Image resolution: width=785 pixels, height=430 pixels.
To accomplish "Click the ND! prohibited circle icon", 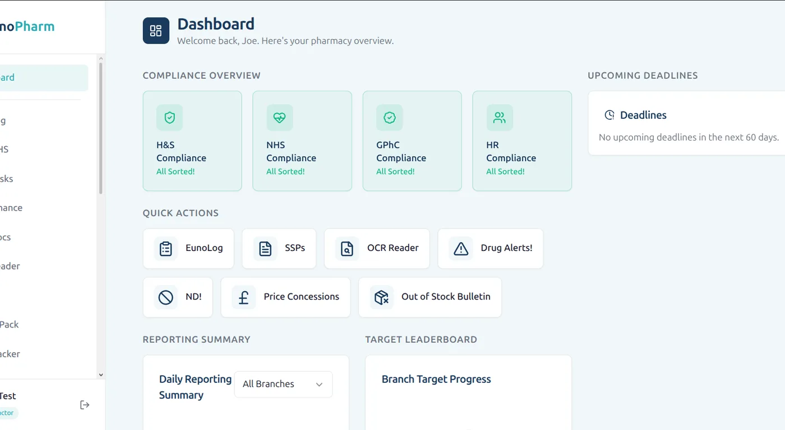I will [x=165, y=297].
